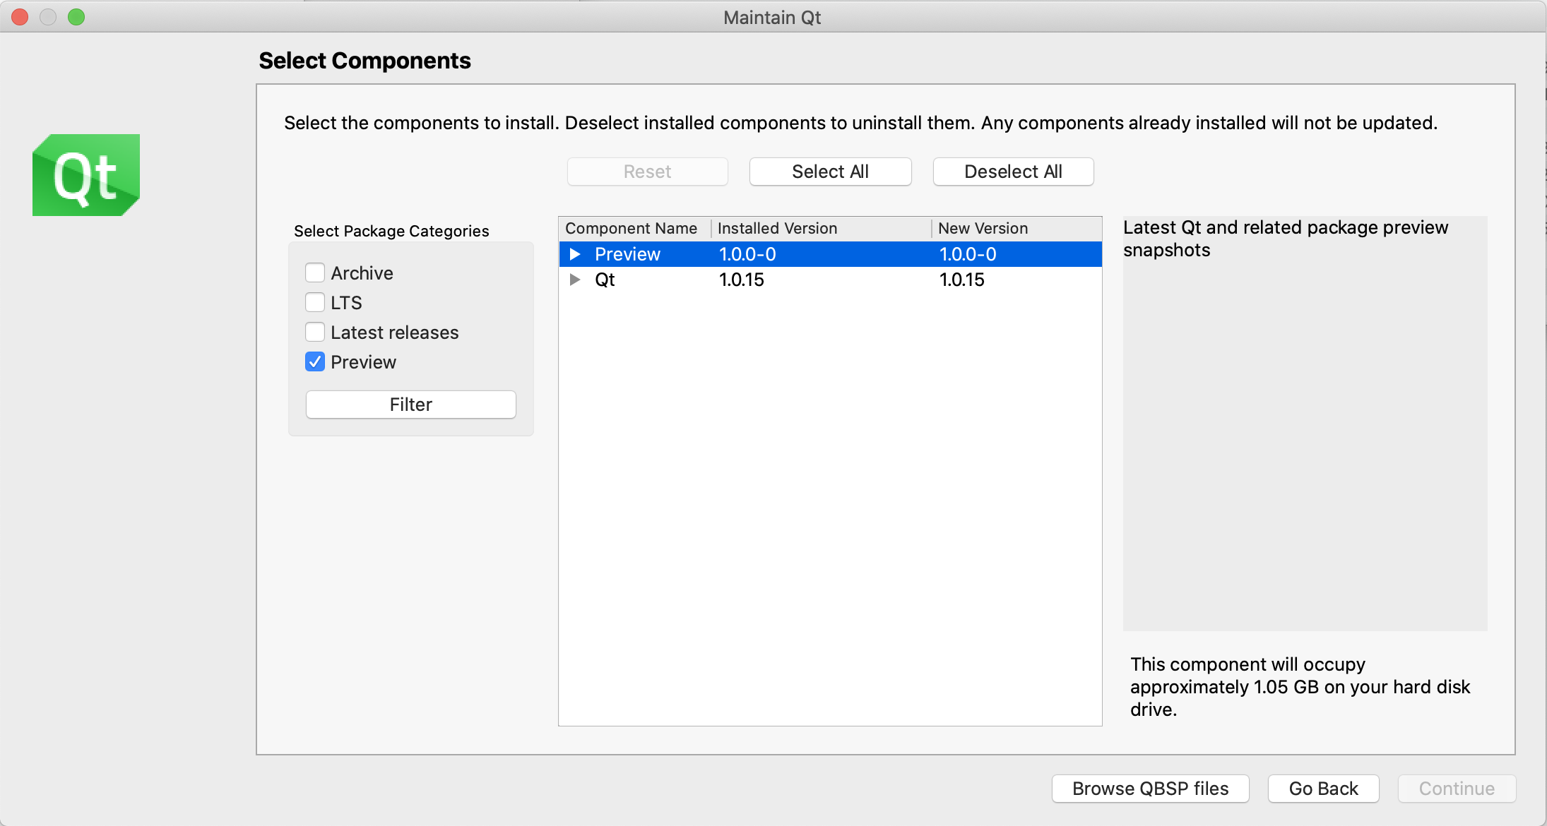
Task: Uncheck the Preview category checkbox
Action: click(315, 361)
